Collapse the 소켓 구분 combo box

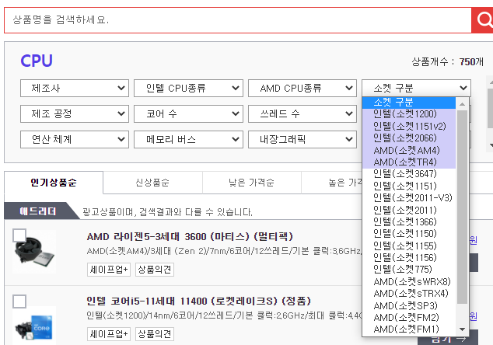pyautogui.click(x=416, y=89)
